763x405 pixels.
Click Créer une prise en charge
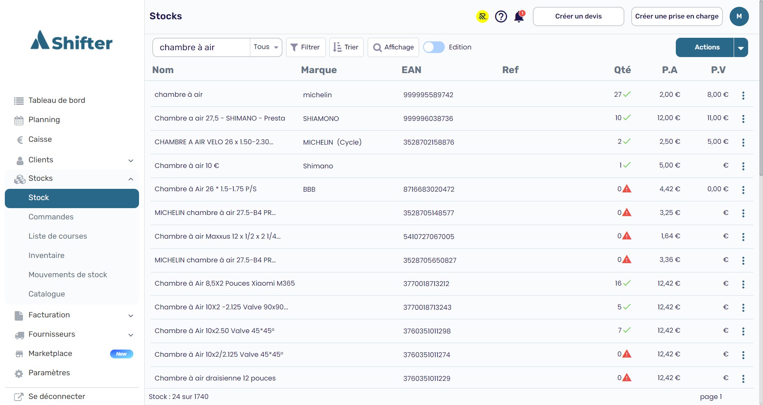click(677, 16)
